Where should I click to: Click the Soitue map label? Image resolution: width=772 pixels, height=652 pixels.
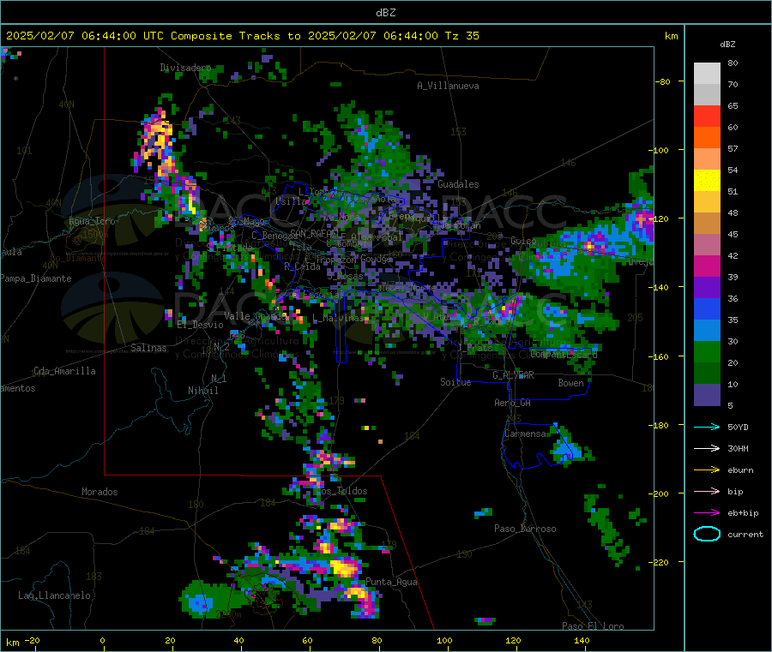[455, 382]
